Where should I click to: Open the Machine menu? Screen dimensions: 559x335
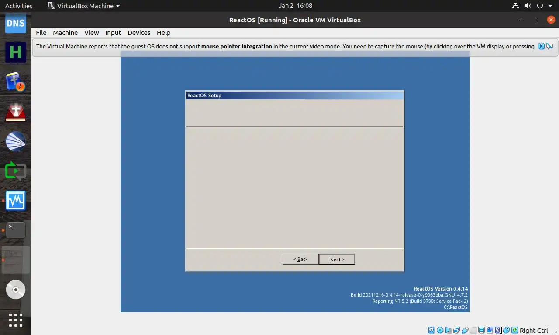(66, 33)
